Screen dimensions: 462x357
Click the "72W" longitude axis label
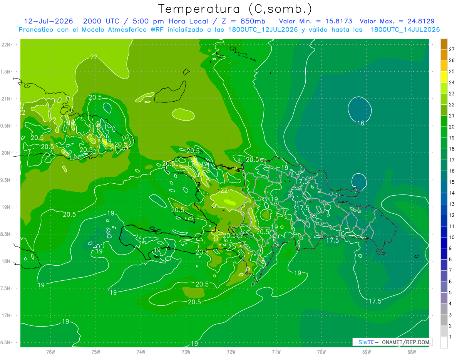231,352
